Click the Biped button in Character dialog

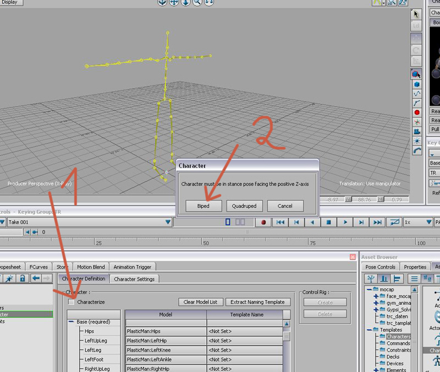coord(202,206)
